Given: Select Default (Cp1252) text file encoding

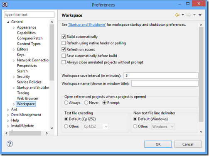Looking at the screenshot, I should [x=66, y=119].
